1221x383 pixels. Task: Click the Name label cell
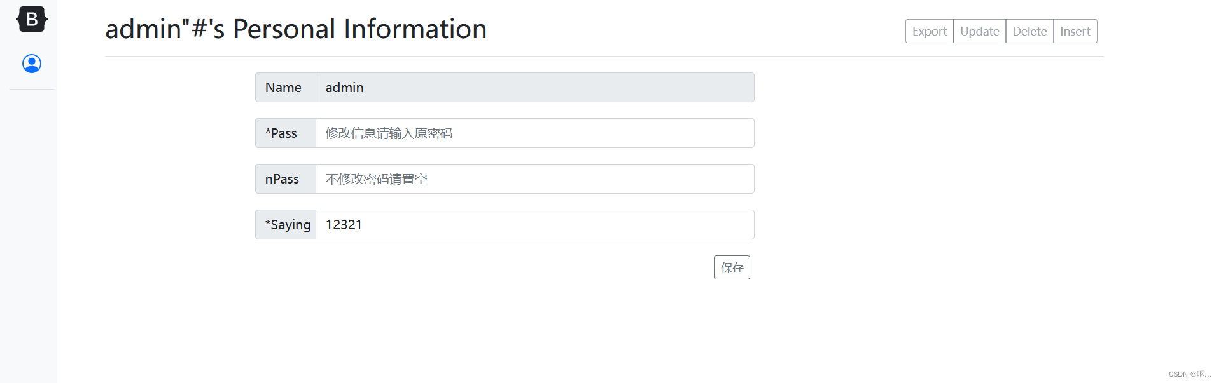click(x=284, y=87)
